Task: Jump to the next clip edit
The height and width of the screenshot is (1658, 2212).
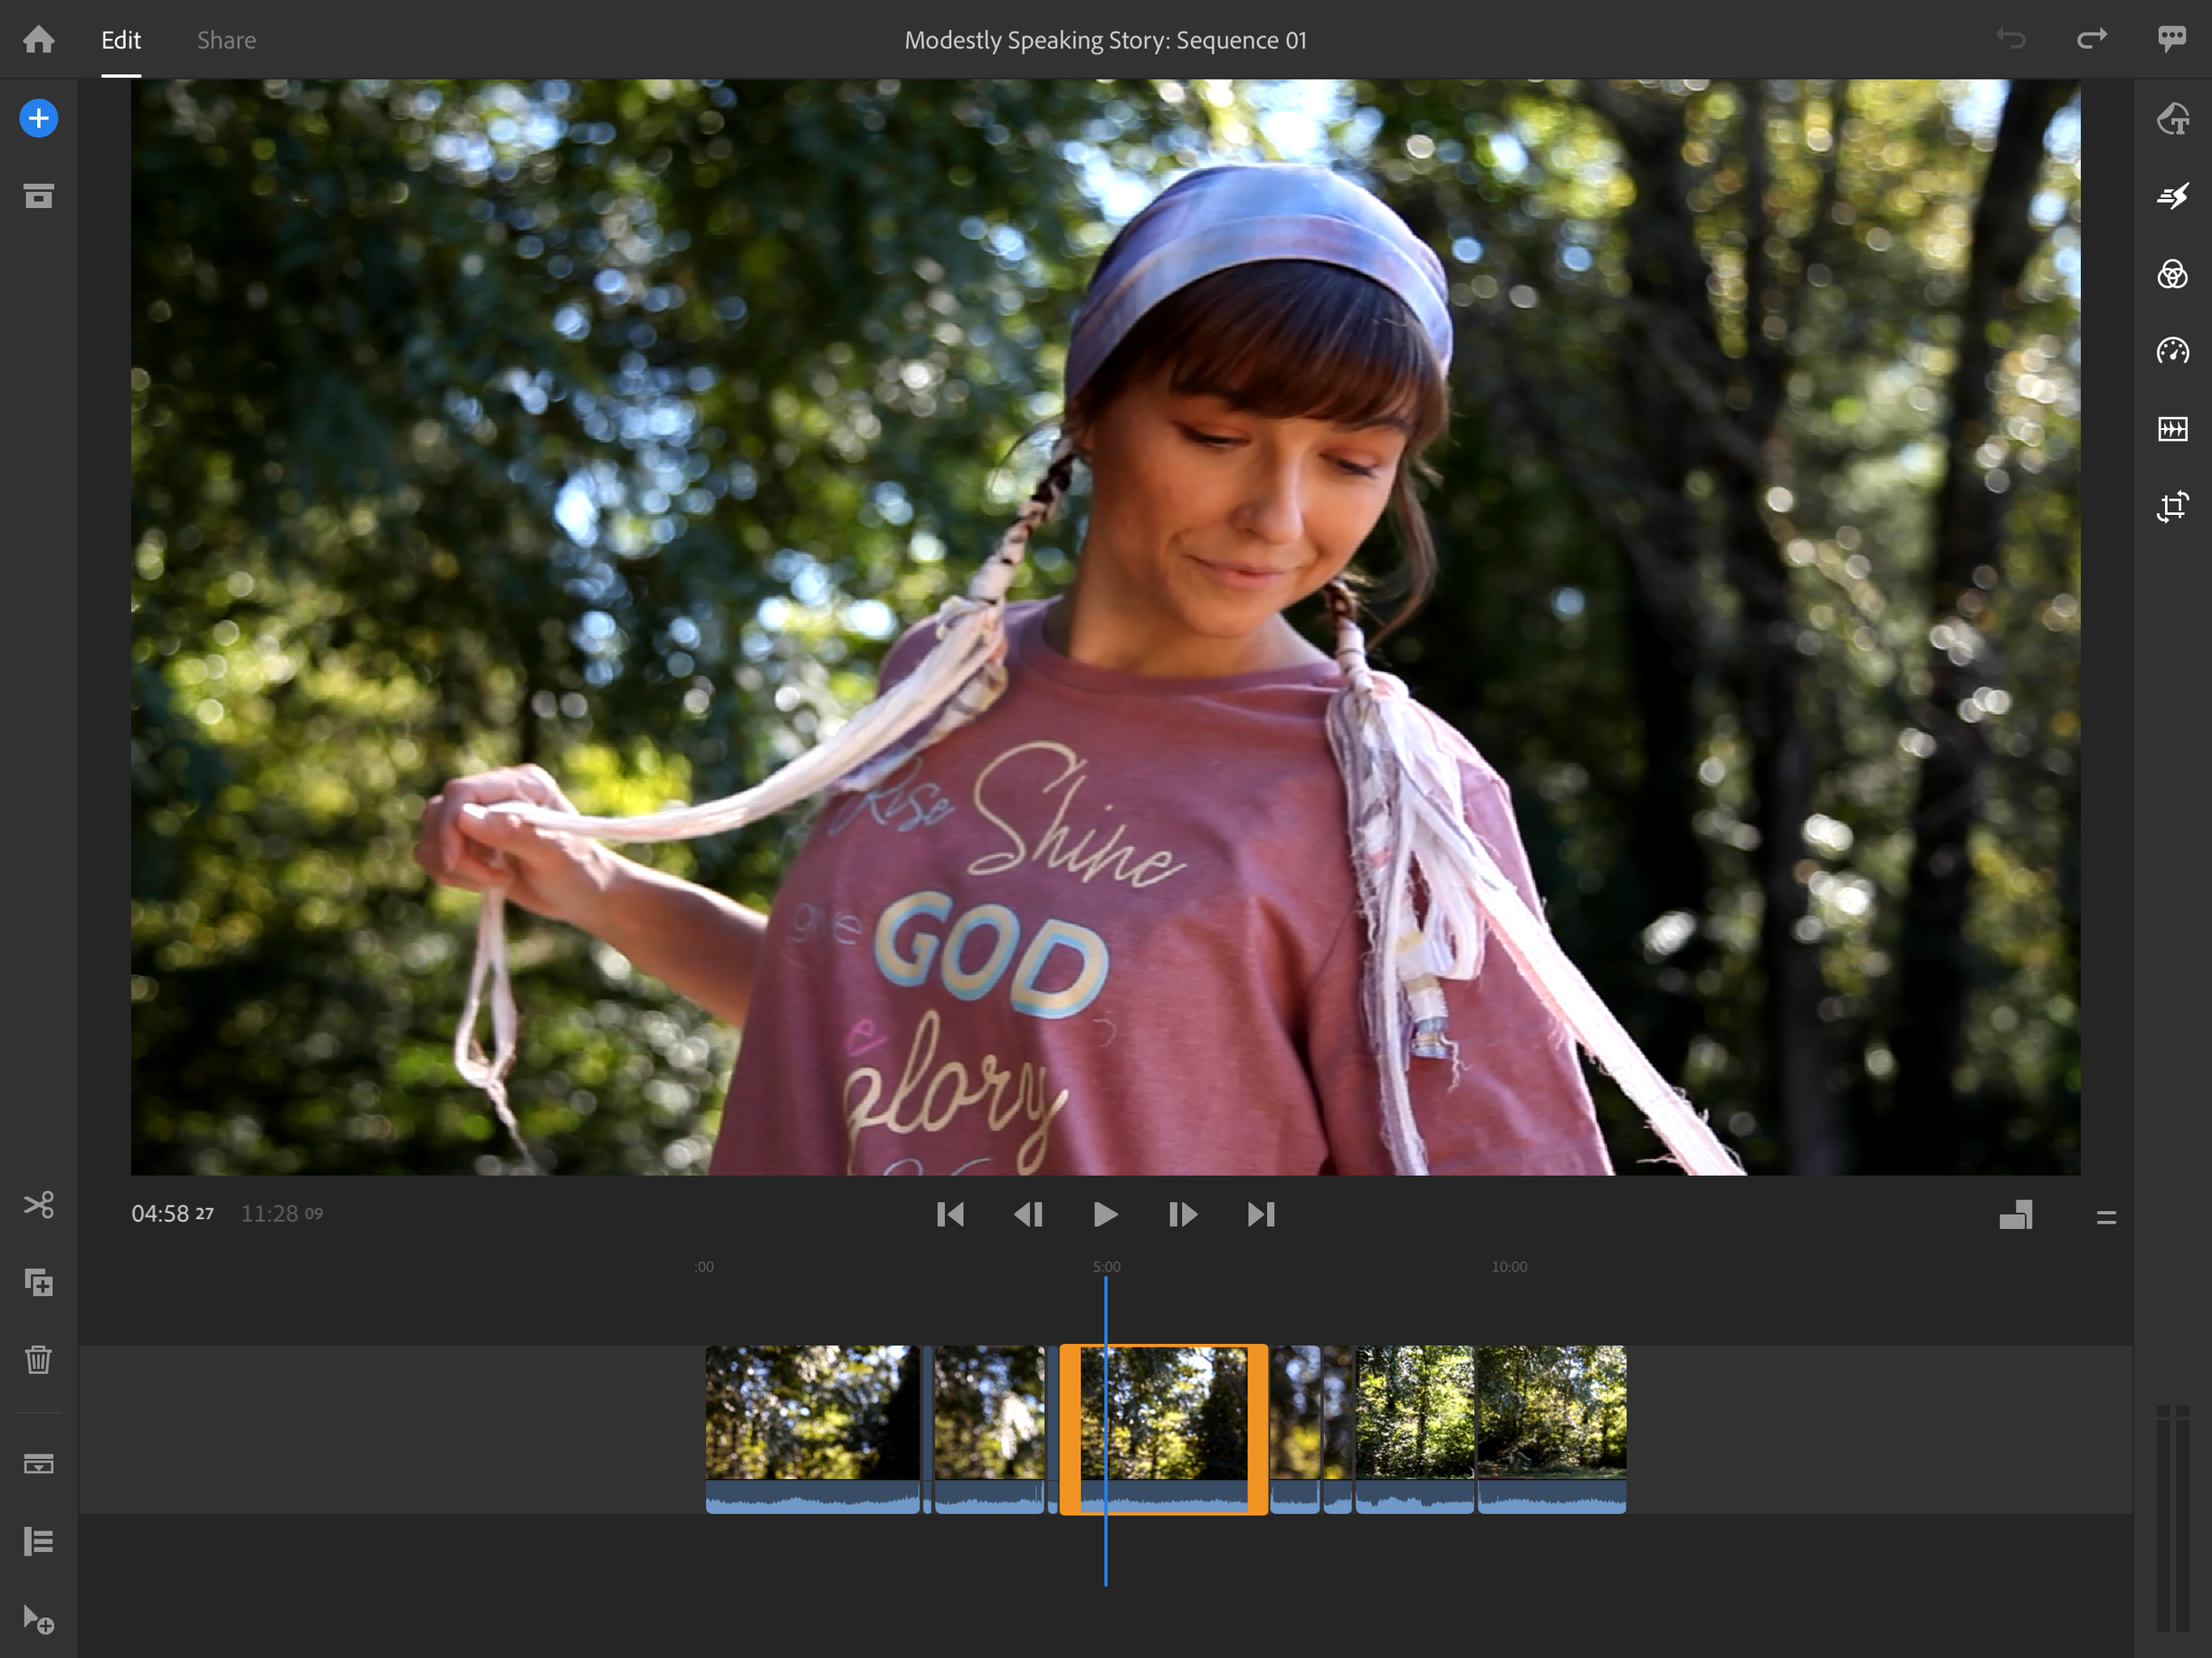Action: point(1261,1215)
